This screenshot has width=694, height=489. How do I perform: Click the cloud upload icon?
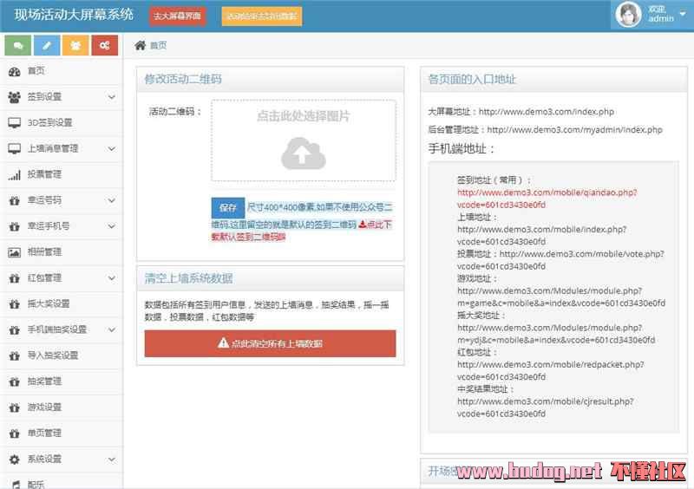[303, 153]
